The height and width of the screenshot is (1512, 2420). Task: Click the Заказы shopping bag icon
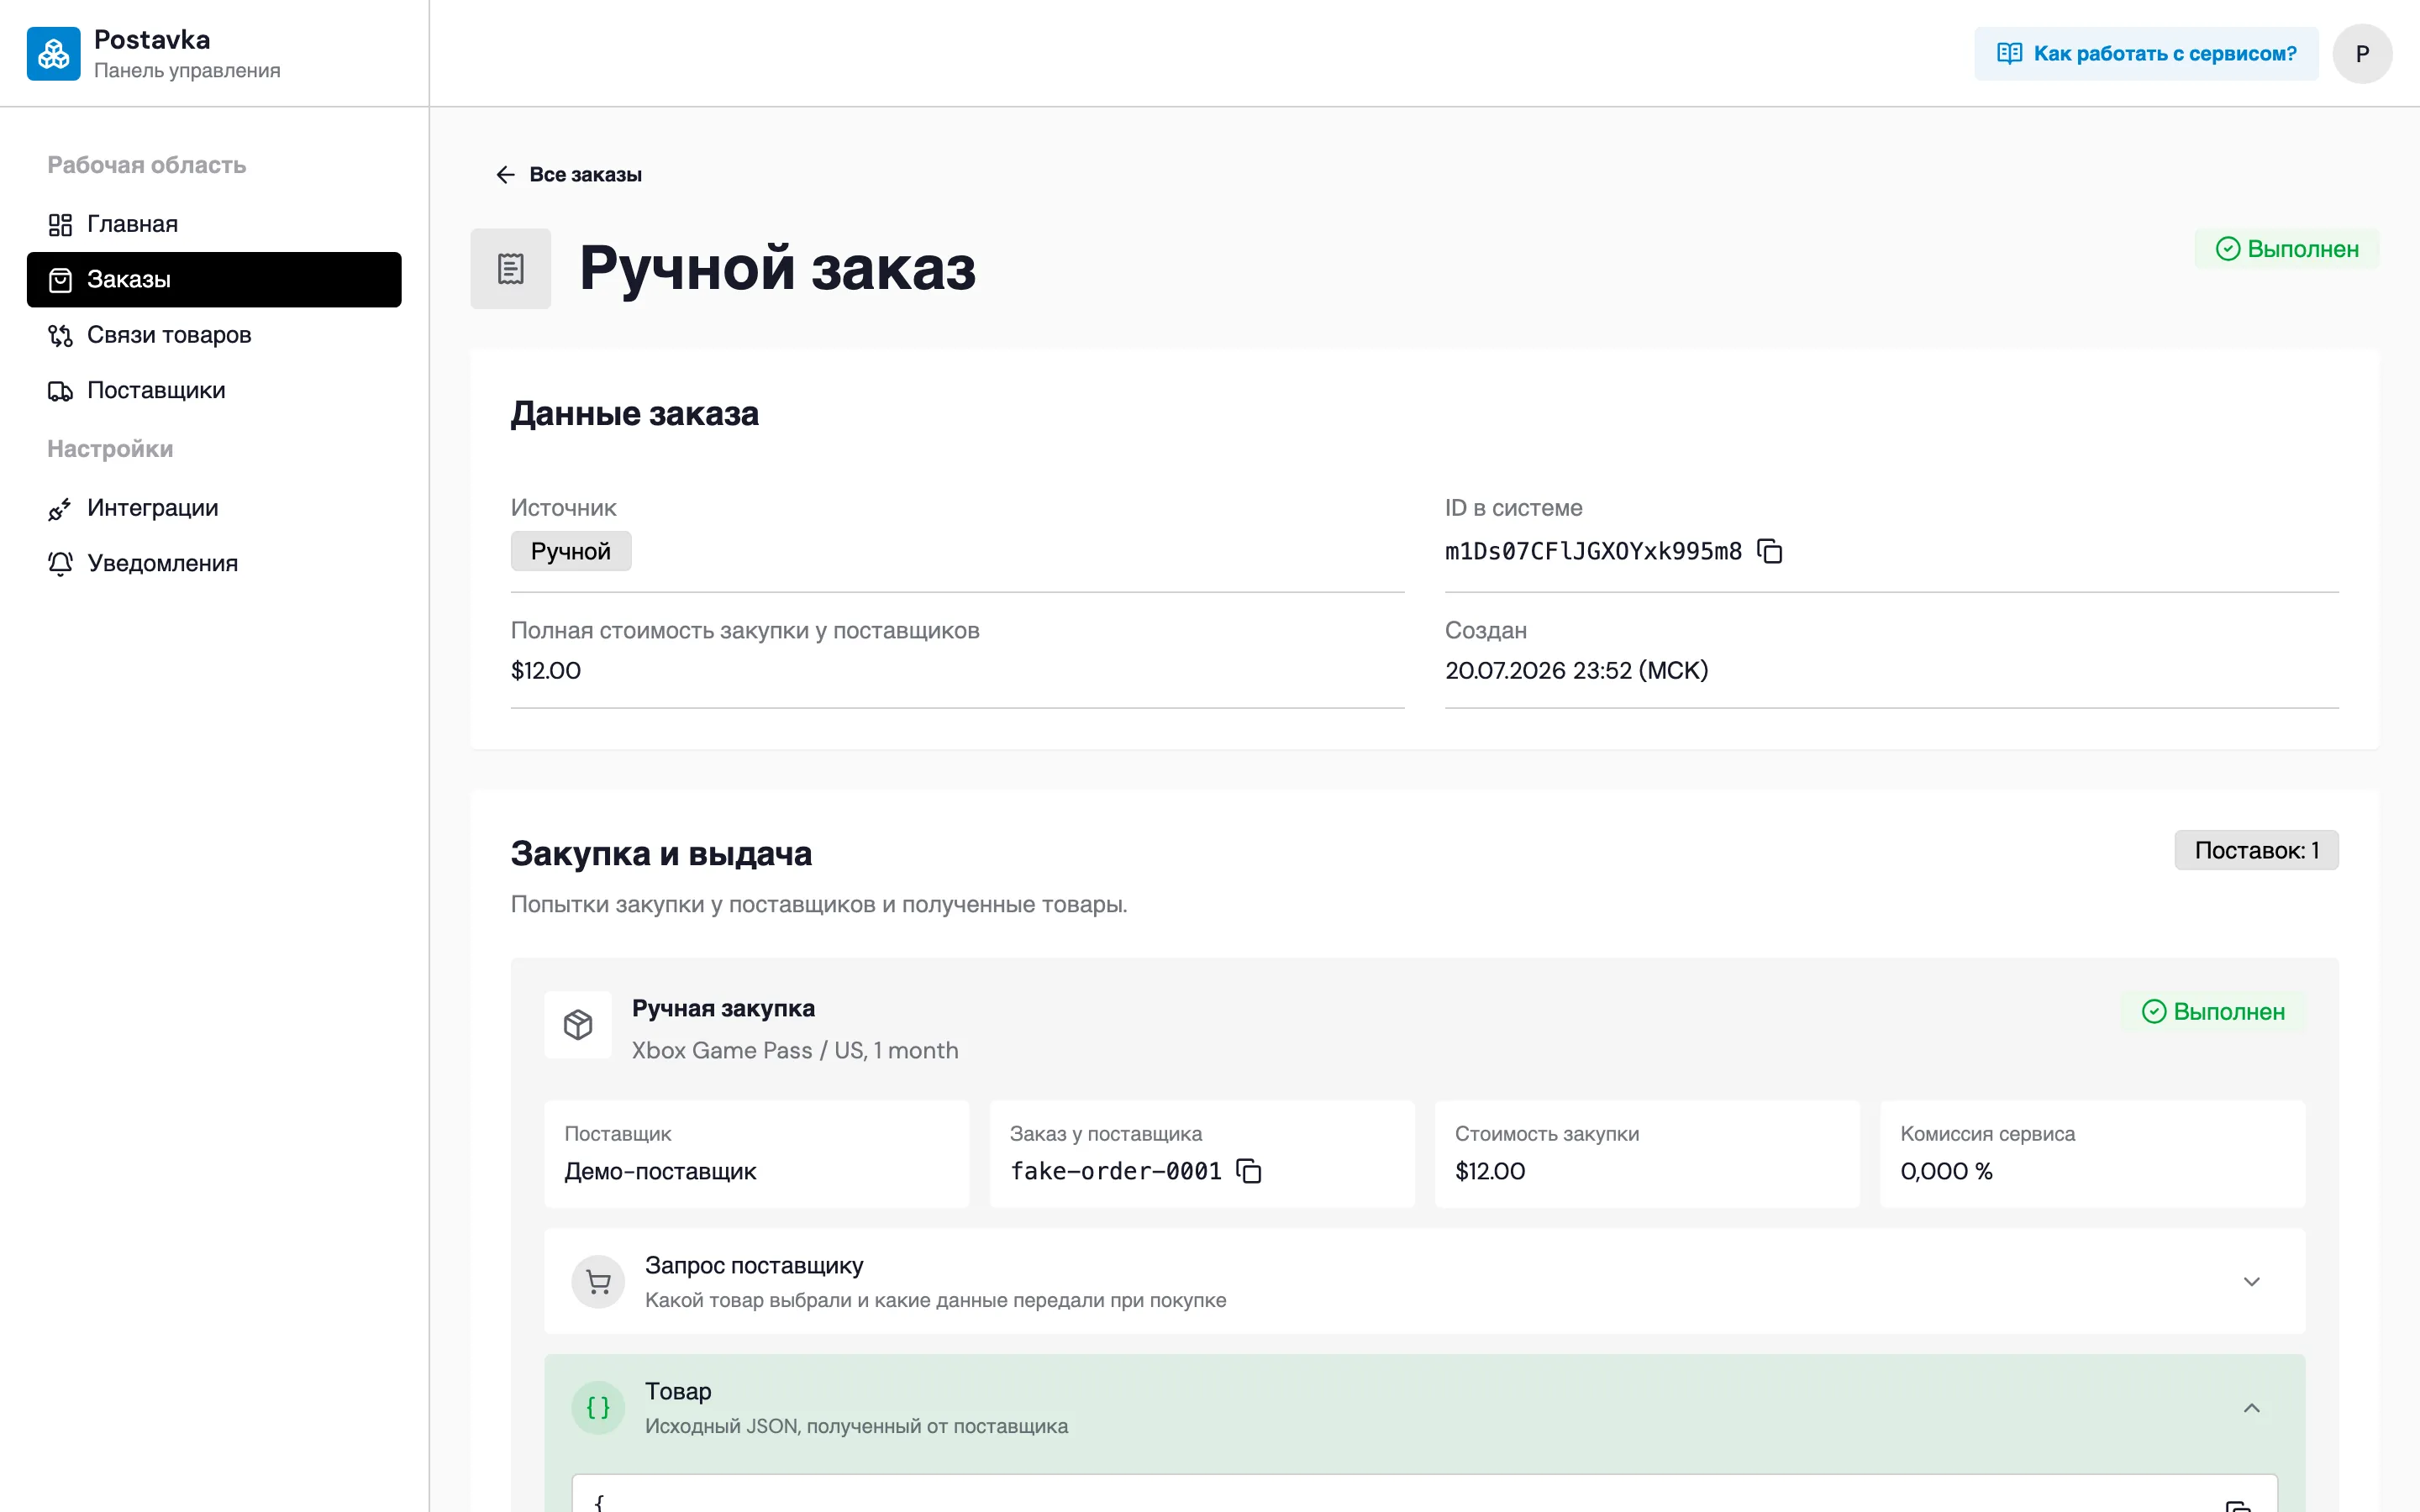point(60,280)
